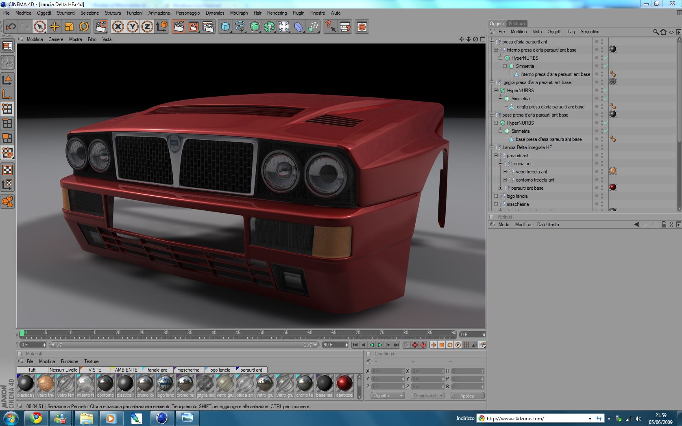Open Google Chrome from the taskbar
The image size is (682, 426).
pos(36,418)
